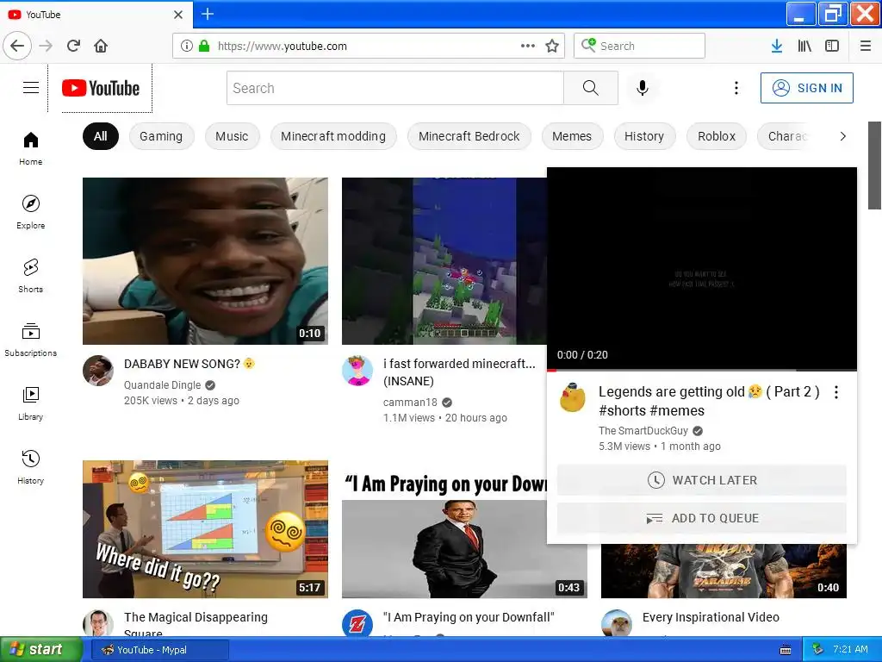
Task: Go to Home in sidebar
Action: coord(30,148)
